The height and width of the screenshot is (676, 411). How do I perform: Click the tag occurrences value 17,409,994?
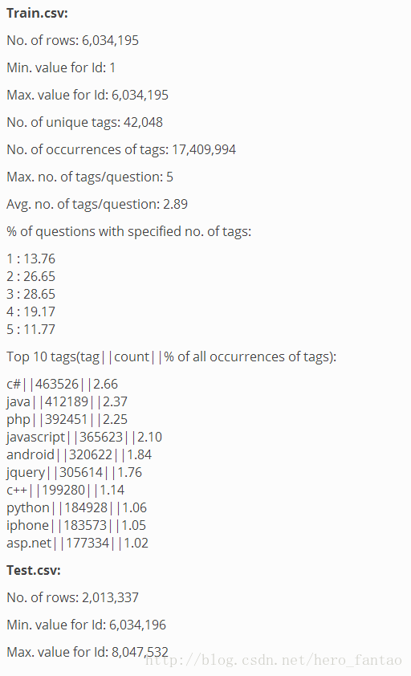(204, 149)
